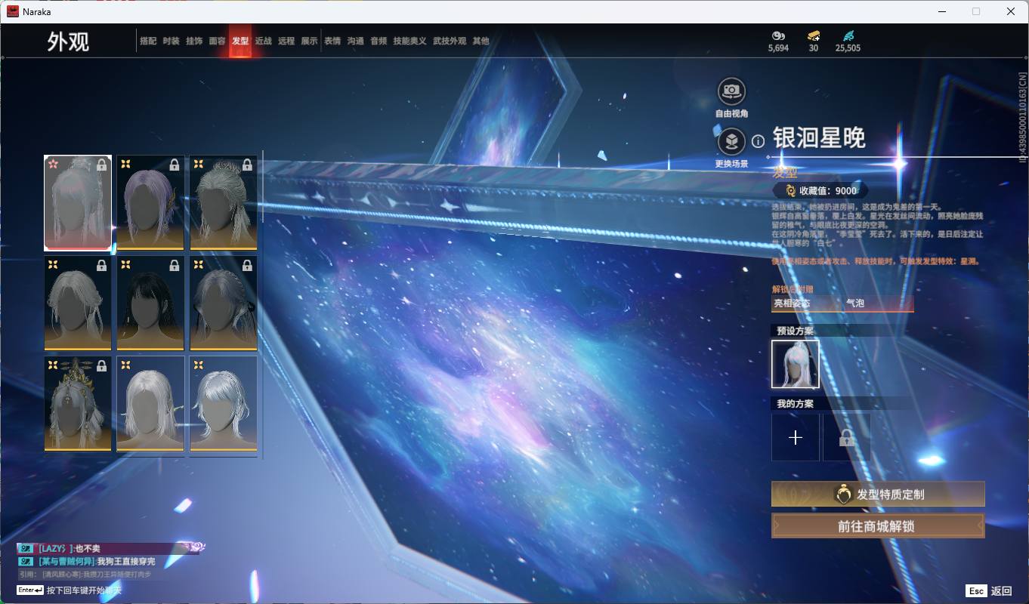This screenshot has height=604, width=1029.
Task: Click the plus icon under 我的方案
Action: 795,438
